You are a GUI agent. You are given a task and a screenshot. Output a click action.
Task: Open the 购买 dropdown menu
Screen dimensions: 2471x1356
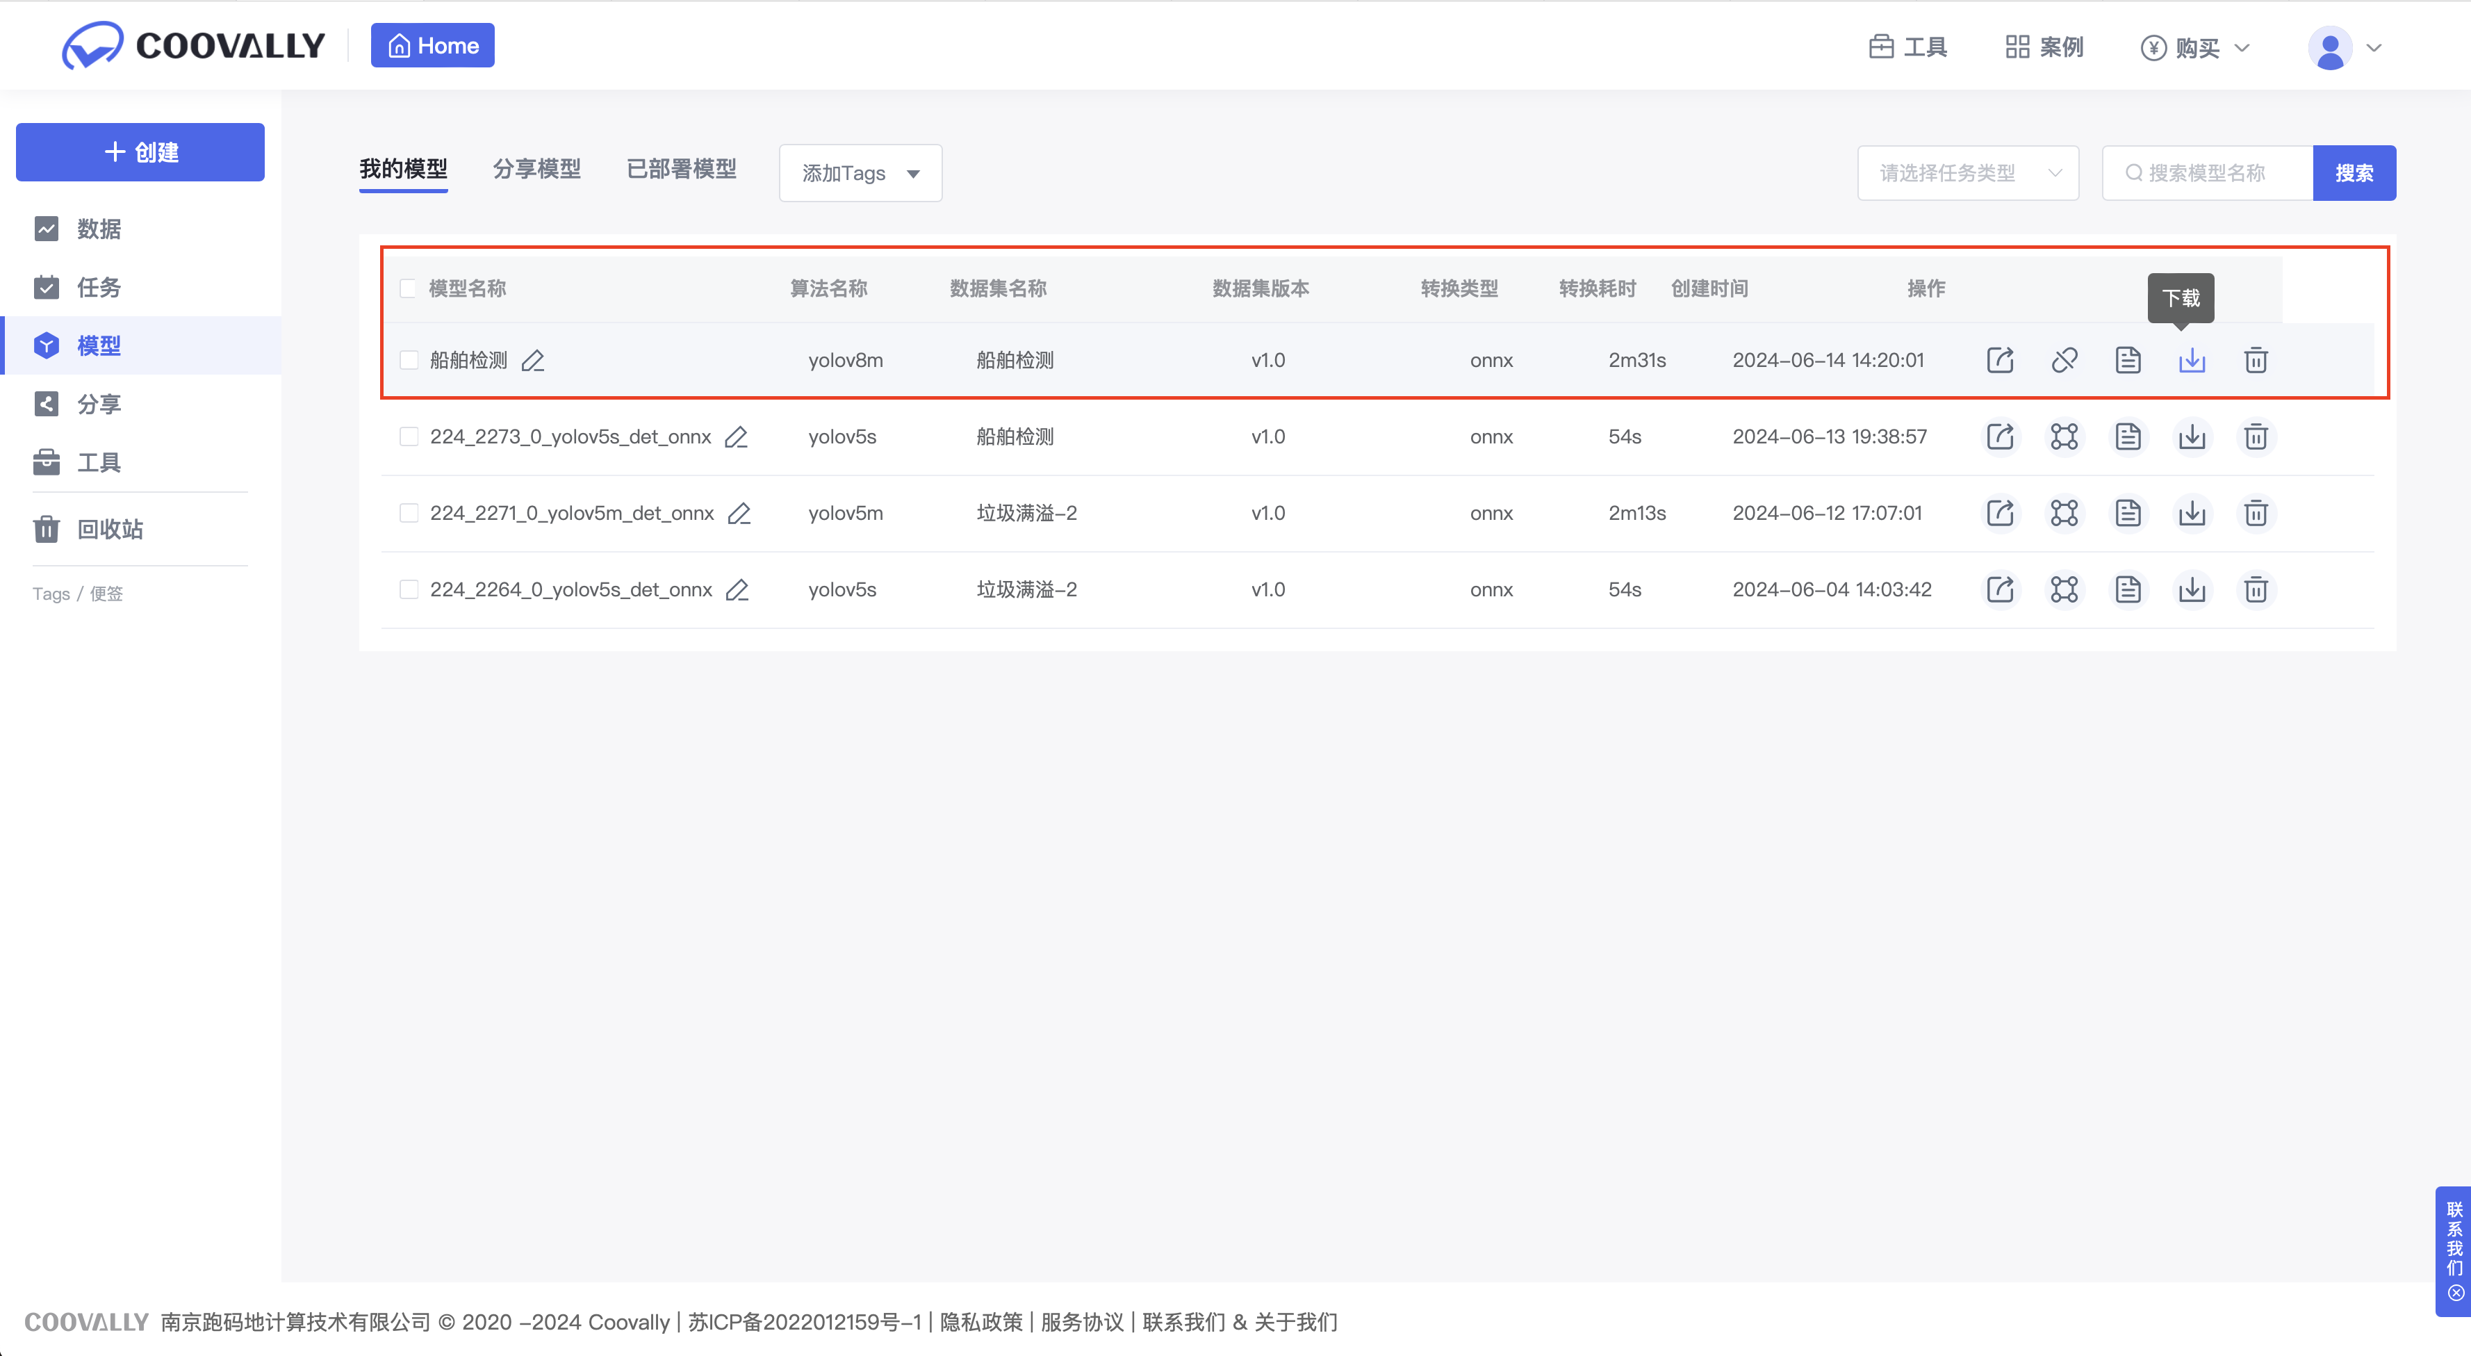tap(2194, 47)
